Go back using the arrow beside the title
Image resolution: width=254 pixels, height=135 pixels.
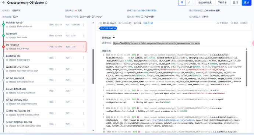(4, 3)
